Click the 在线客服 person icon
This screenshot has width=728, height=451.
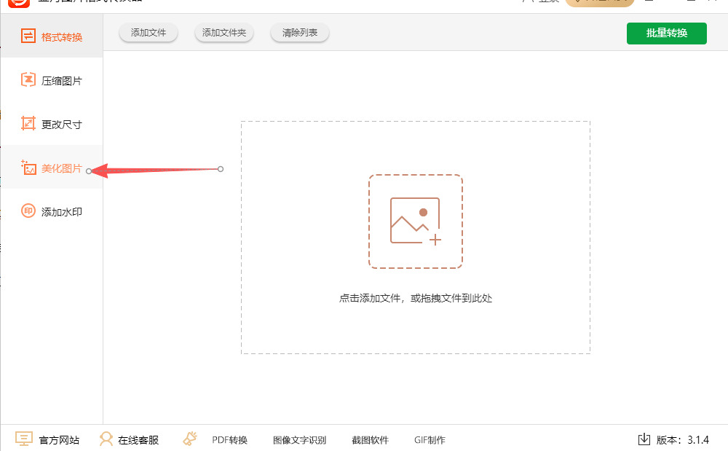click(x=106, y=439)
